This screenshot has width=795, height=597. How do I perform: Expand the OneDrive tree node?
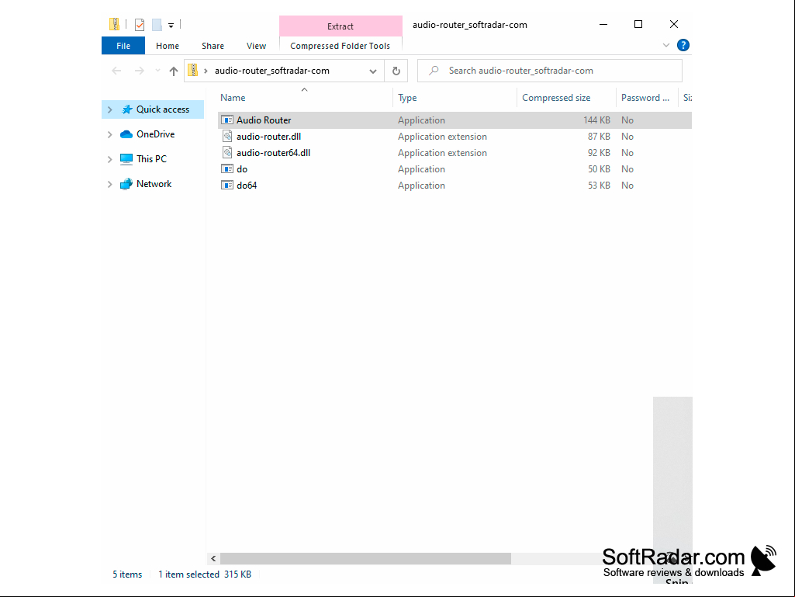pyautogui.click(x=110, y=134)
